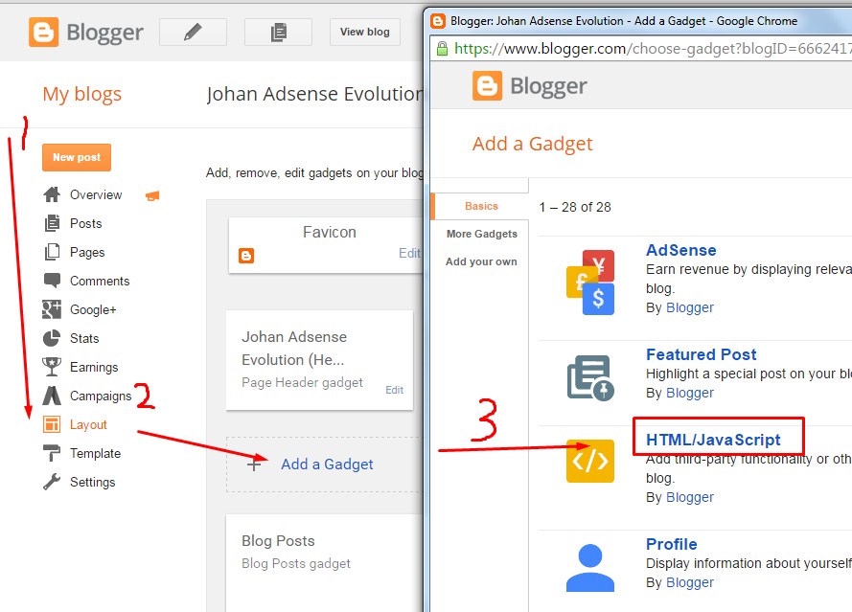Edit the Page Header gadget
852x612 pixels.
click(395, 390)
